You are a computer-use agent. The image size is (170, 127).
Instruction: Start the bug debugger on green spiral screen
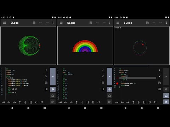[x=53, y=89]
